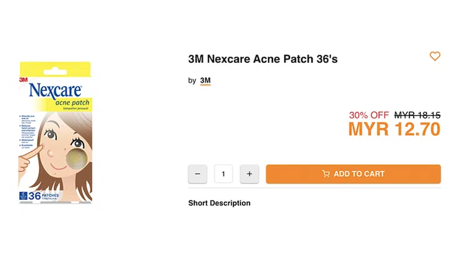This screenshot has width=449, height=256.
Task: Click the MYR 12.70 discounted price
Action: pos(394,130)
